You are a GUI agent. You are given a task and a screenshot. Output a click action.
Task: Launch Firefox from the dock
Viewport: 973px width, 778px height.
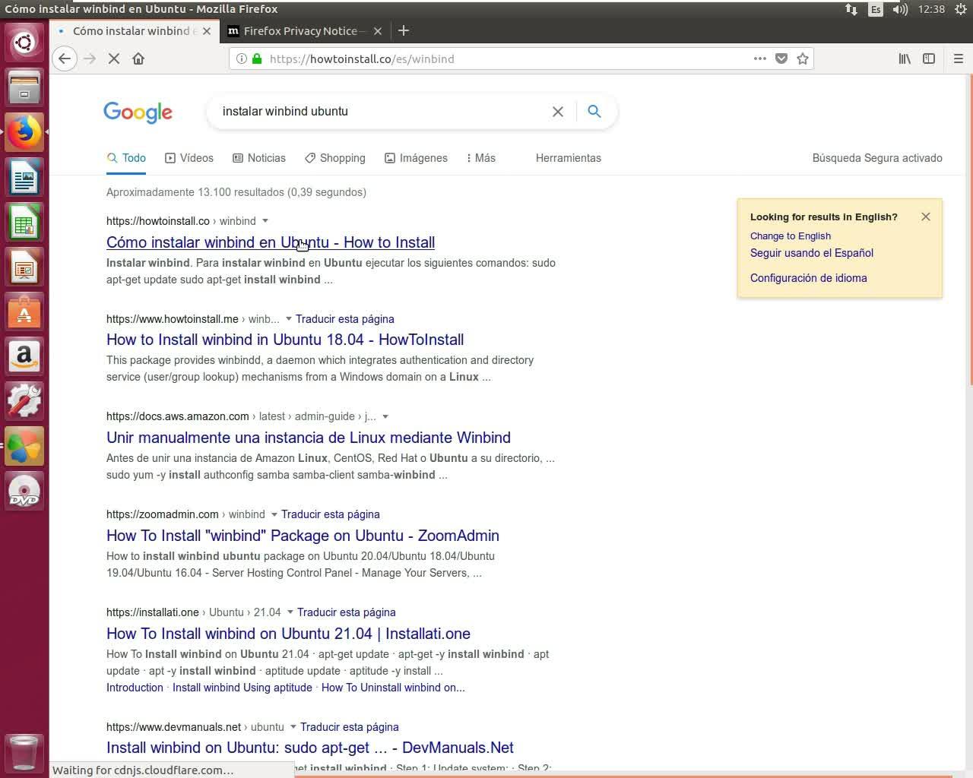coord(24,132)
